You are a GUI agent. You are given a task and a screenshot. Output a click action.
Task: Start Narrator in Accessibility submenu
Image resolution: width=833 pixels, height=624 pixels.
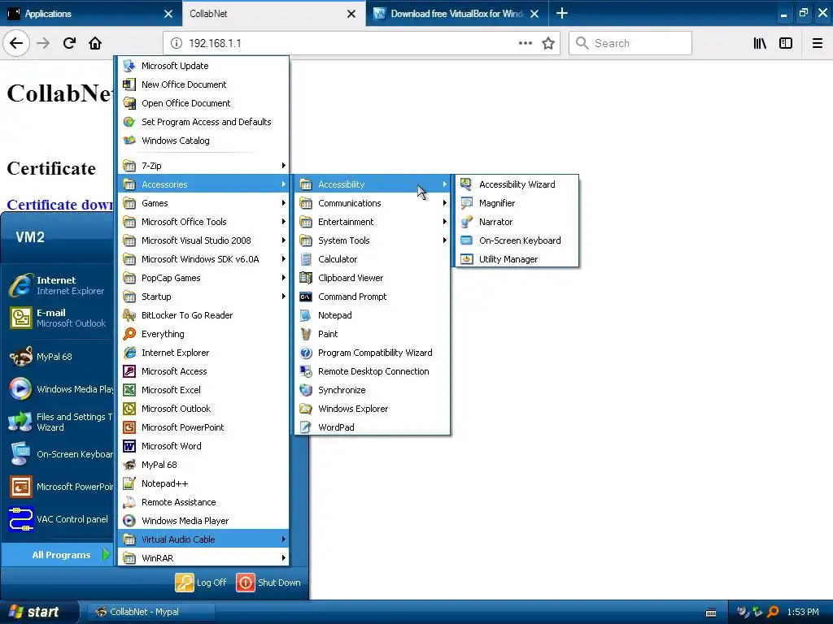pyautogui.click(x=516, y=222)
